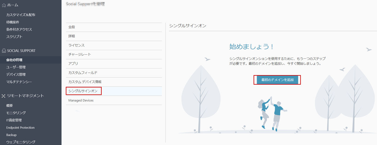The image size is (377, 145).
Task: Open the 詳細 settings section
Action: [x=114, y=36]
